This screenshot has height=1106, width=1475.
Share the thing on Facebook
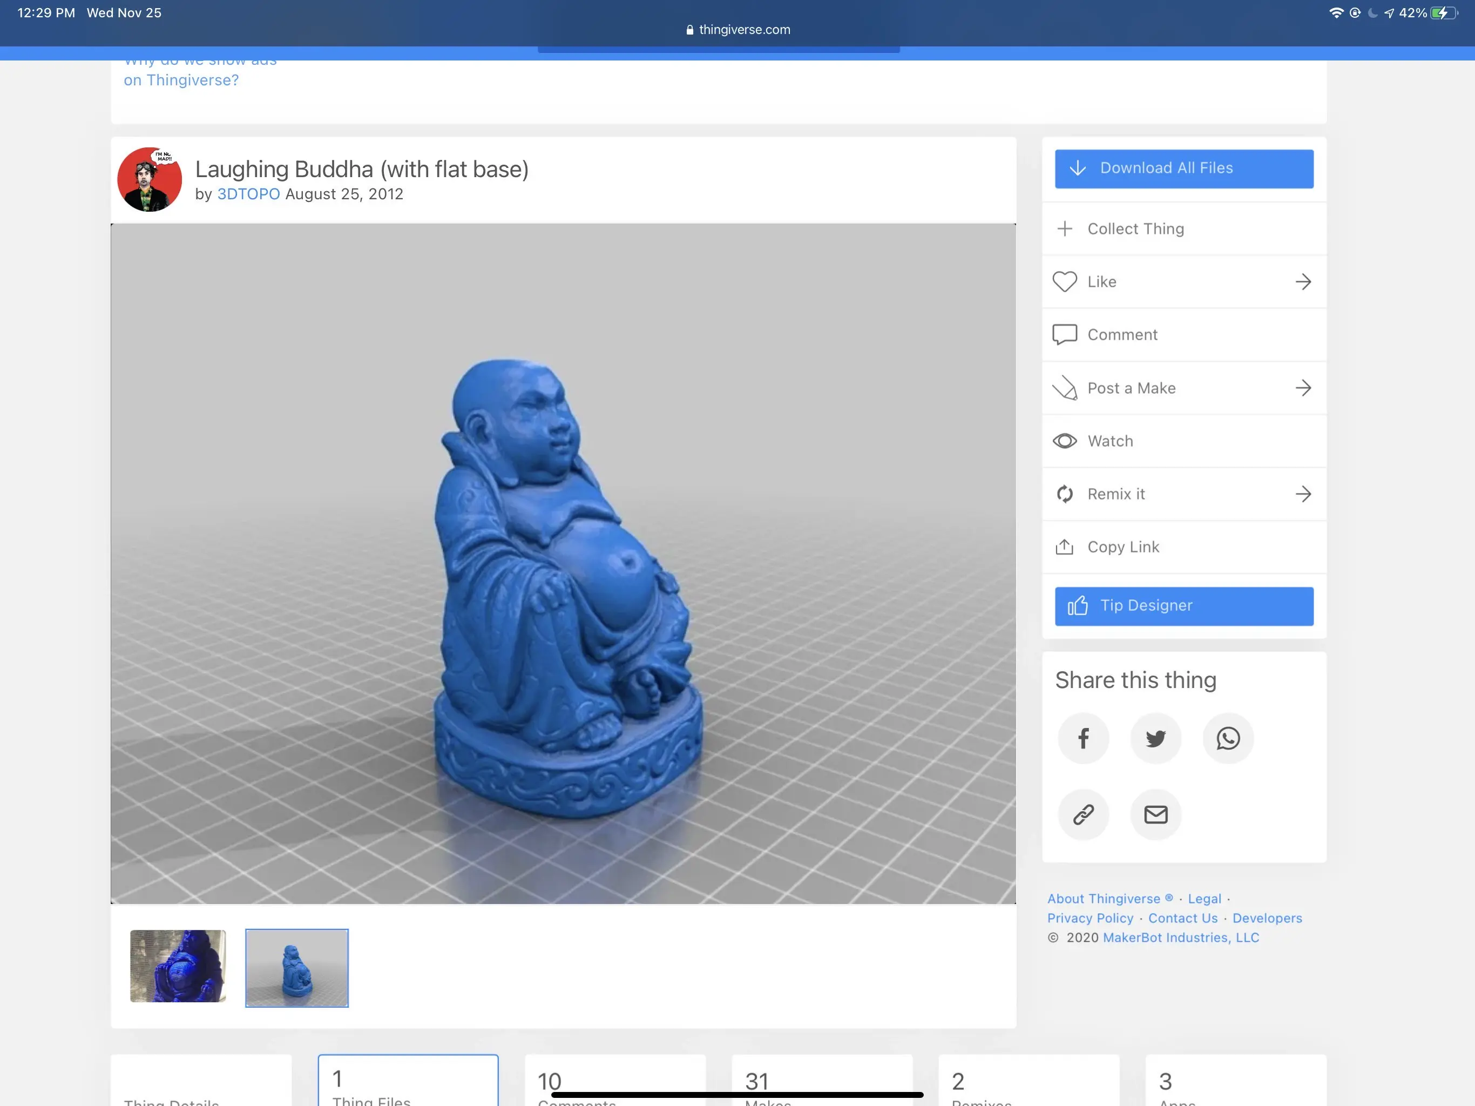click(1084, 738)
